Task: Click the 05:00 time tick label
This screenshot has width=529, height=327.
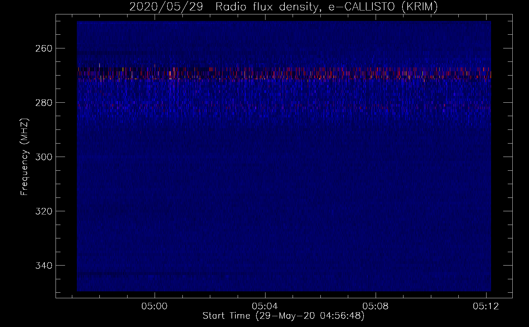Action: (154, 306)
